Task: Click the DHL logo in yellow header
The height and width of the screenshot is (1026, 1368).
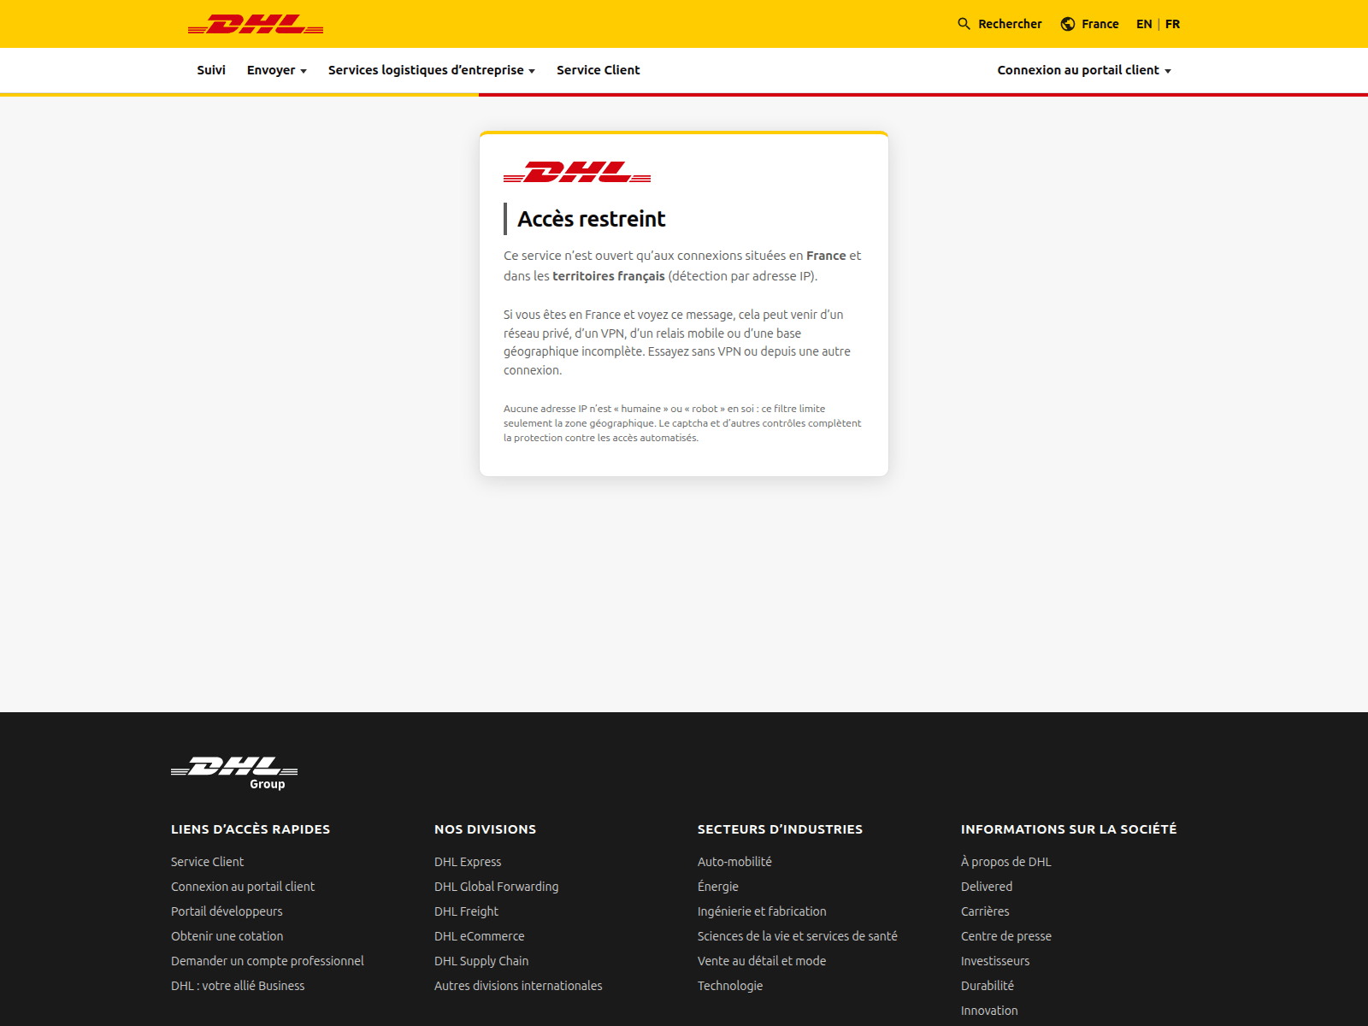Action: point(256,24)
